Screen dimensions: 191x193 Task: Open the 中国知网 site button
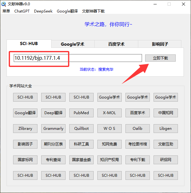tap(166, 113)
